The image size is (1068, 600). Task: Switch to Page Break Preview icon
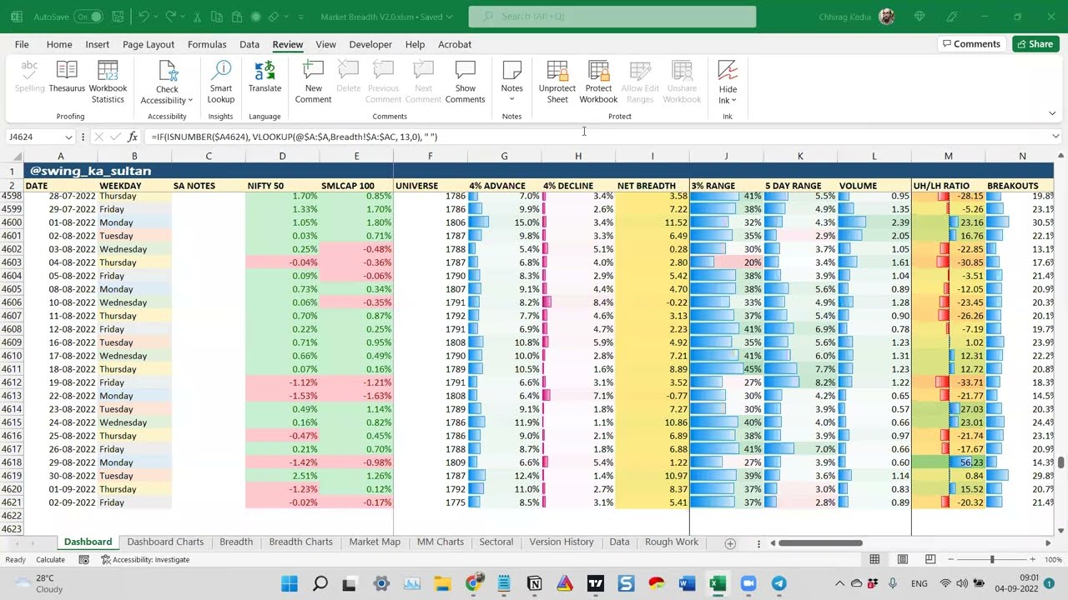[x=929, y=560]
